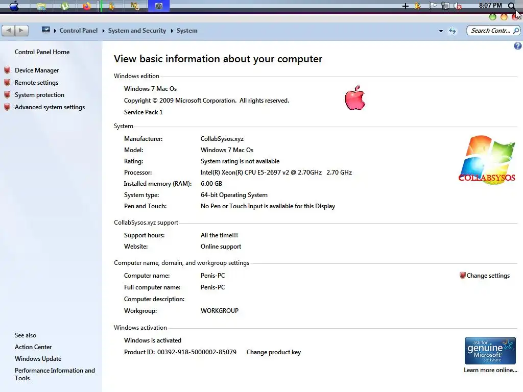Open the Apple logo start menu
Viewport: 523px width, 392px height.
(14, 6)
